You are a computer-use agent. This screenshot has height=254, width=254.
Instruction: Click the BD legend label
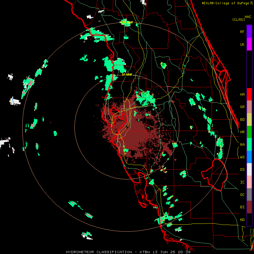click(242, 120)
